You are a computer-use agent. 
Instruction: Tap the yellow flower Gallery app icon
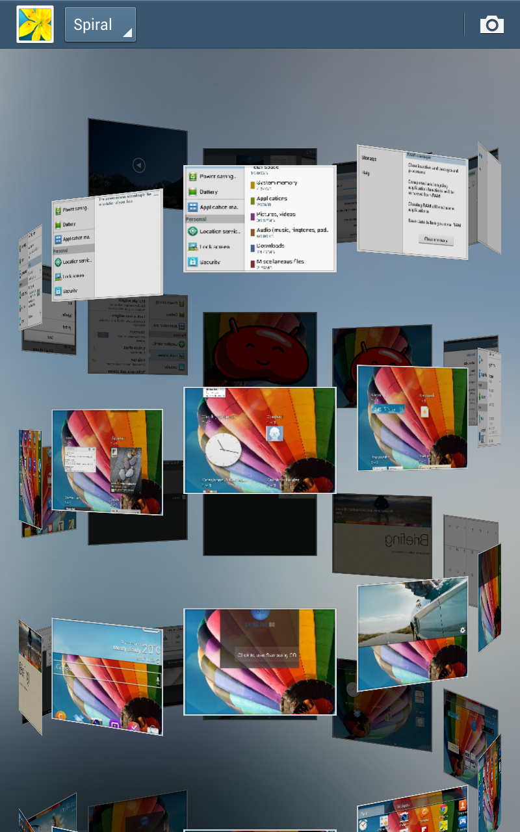[x=35, y=25]
